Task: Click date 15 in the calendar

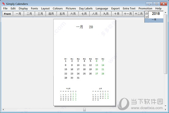Action: pos(66,69)
